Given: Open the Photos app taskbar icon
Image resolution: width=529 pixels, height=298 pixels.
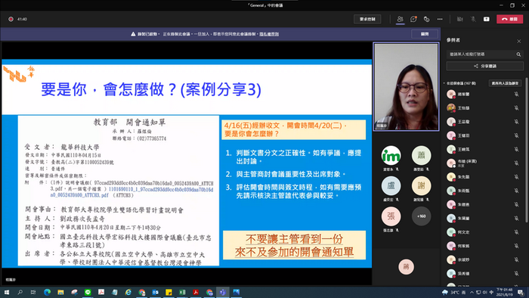Looking at the screenshot, I should [236, 292].
